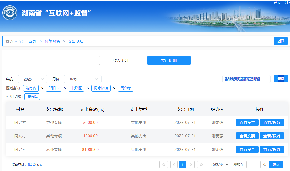
Task: Open 首页 breadcrumb link
Action: click(x=32, y=41)
